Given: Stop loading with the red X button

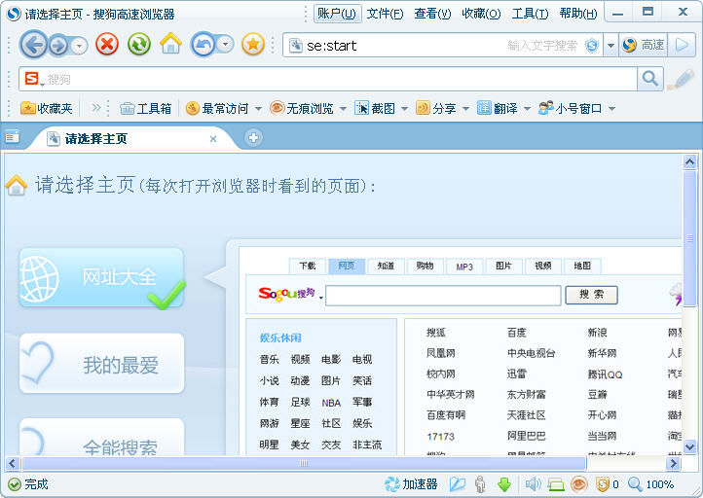Looking at the screenshot, I should tap(107, 45).
